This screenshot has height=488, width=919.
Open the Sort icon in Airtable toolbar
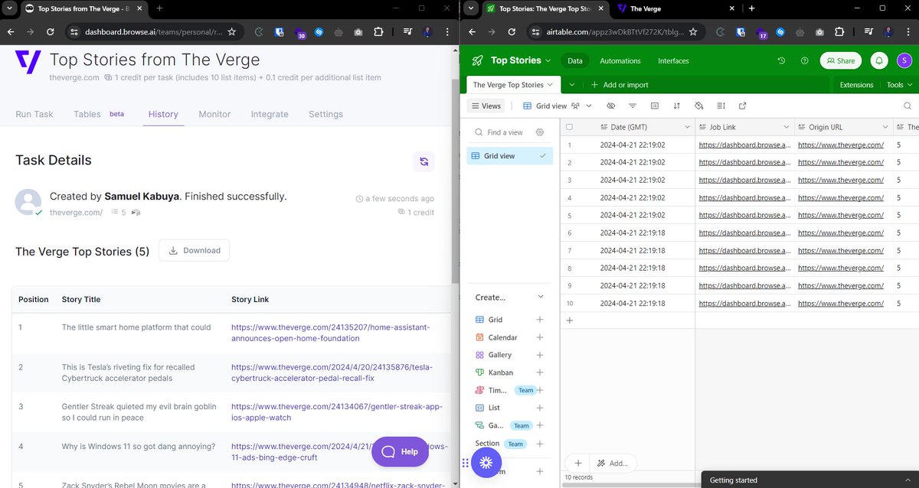[677, 106]
